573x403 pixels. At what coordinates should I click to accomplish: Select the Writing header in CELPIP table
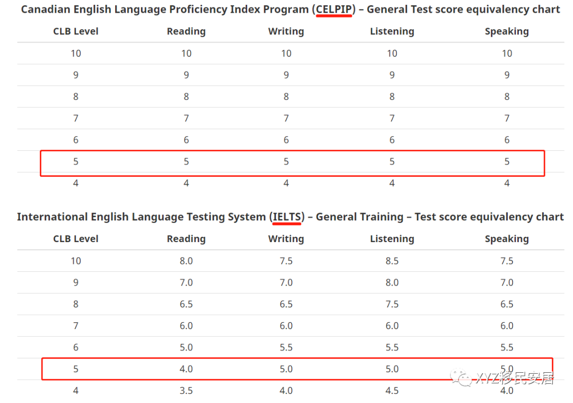[286, 31]
